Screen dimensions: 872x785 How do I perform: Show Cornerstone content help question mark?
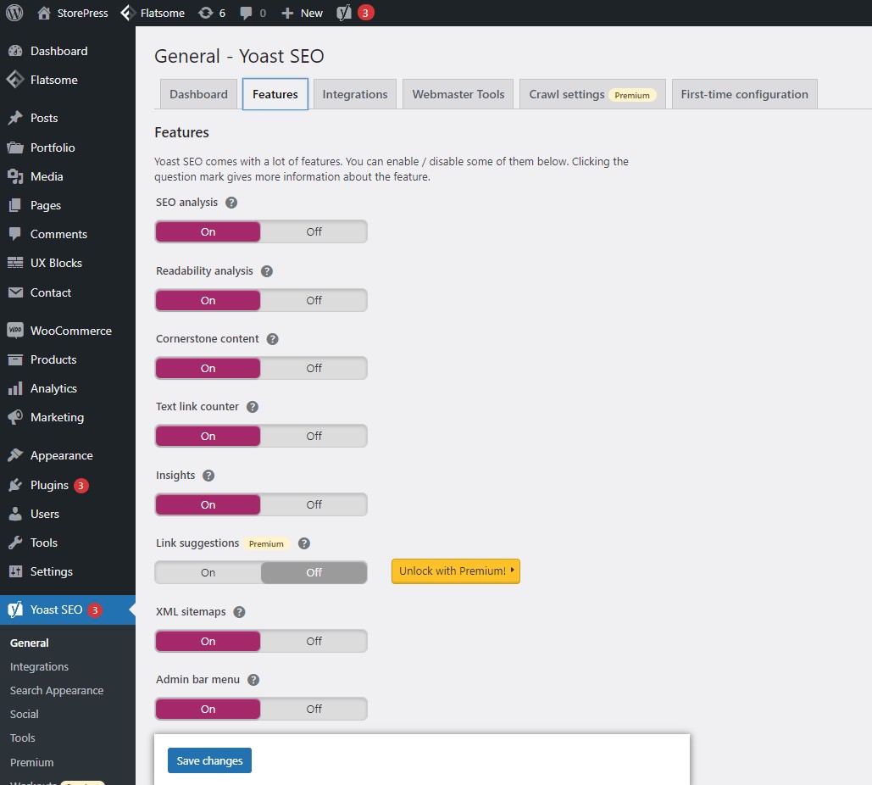click(273, 339)
